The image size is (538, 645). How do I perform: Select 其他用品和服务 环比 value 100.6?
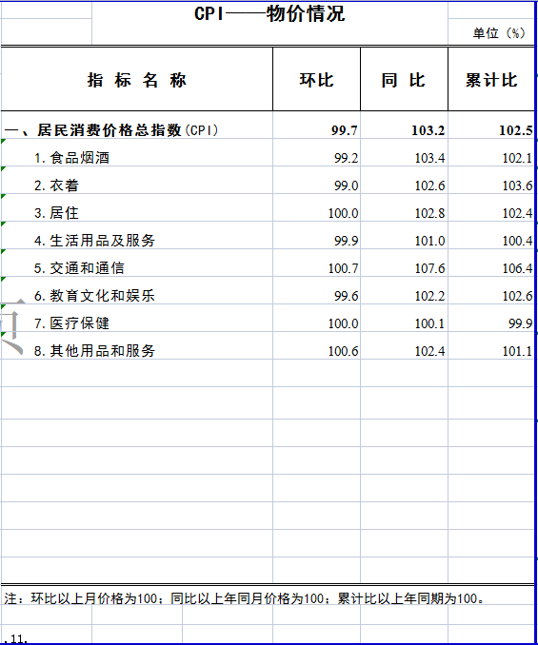[x=343, y=351]
